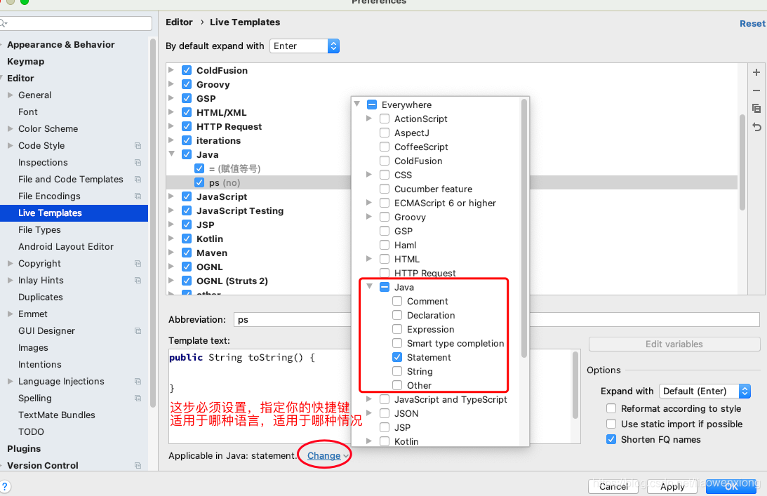767x496 pixels.
Task: Toggle the ps template checkbox
Action: 199,182
